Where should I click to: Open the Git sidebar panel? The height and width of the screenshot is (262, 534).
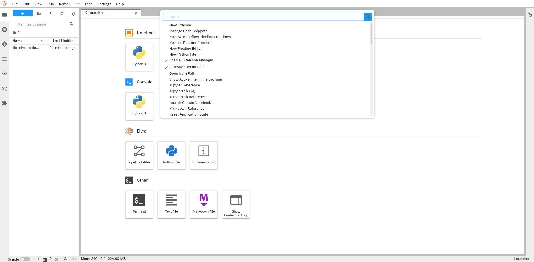coord(4,44)
